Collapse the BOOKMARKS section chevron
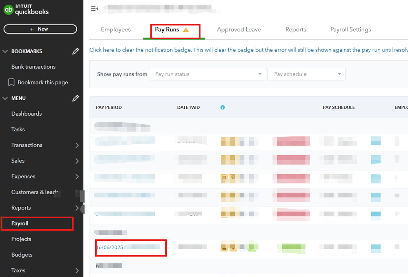This screenshot has width=408, height=277. (5, 51)
